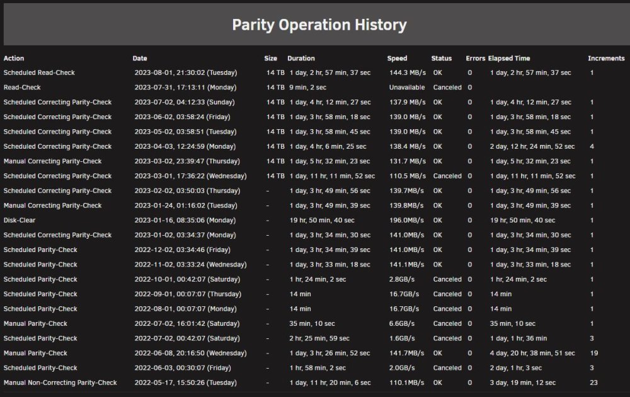Screen dimensions: 630x397
Task: Click elapsed time 4 day, 20 hr, 38 min, 51 sec
Action: pos(532,353)
